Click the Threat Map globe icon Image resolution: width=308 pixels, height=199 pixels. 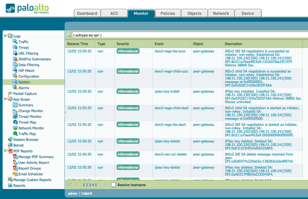coord(15,122)
